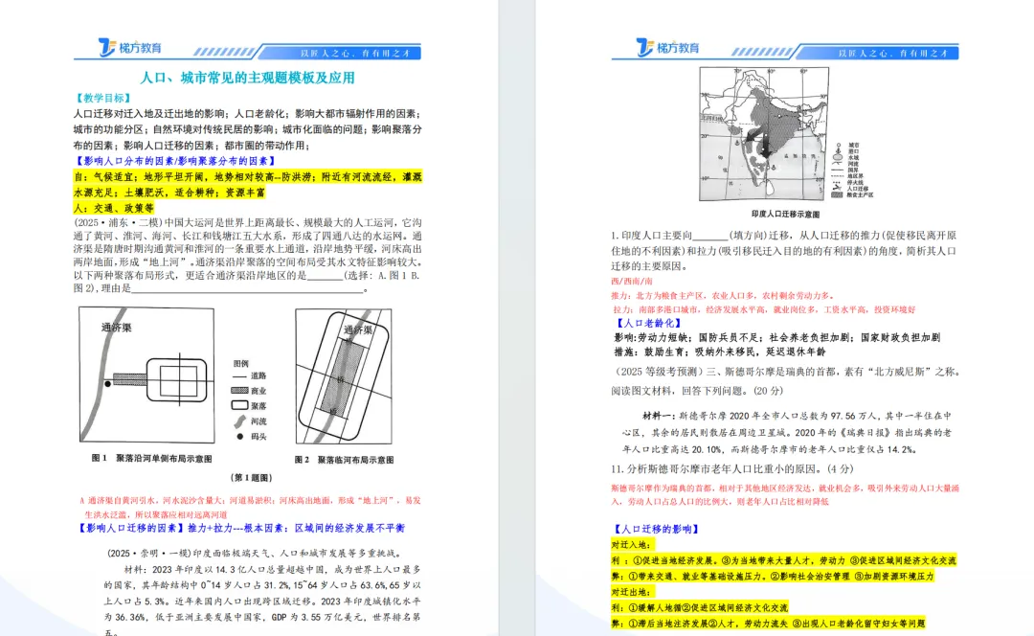Click the highlighted line starting 自：气候适宜
1034x636 pixels.
tap(247, 185)
